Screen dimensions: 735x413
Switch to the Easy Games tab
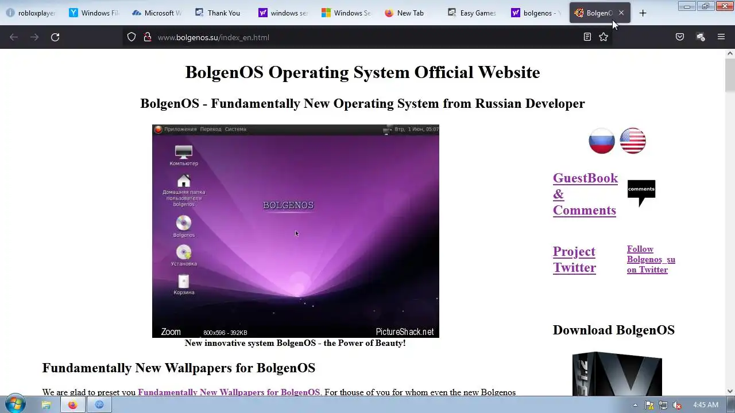pos(474,13)
